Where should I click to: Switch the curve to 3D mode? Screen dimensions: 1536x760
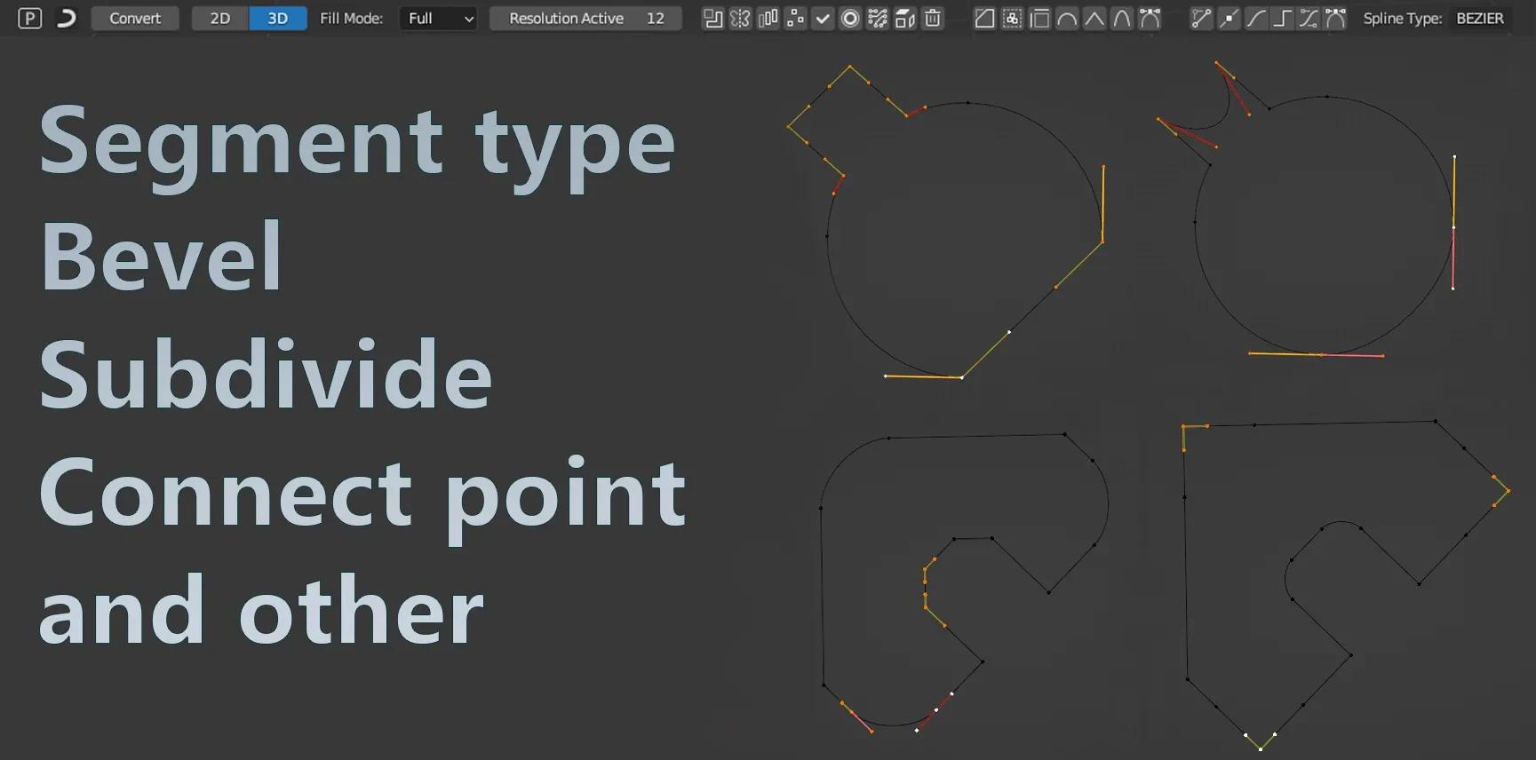[x=278, y=18]
